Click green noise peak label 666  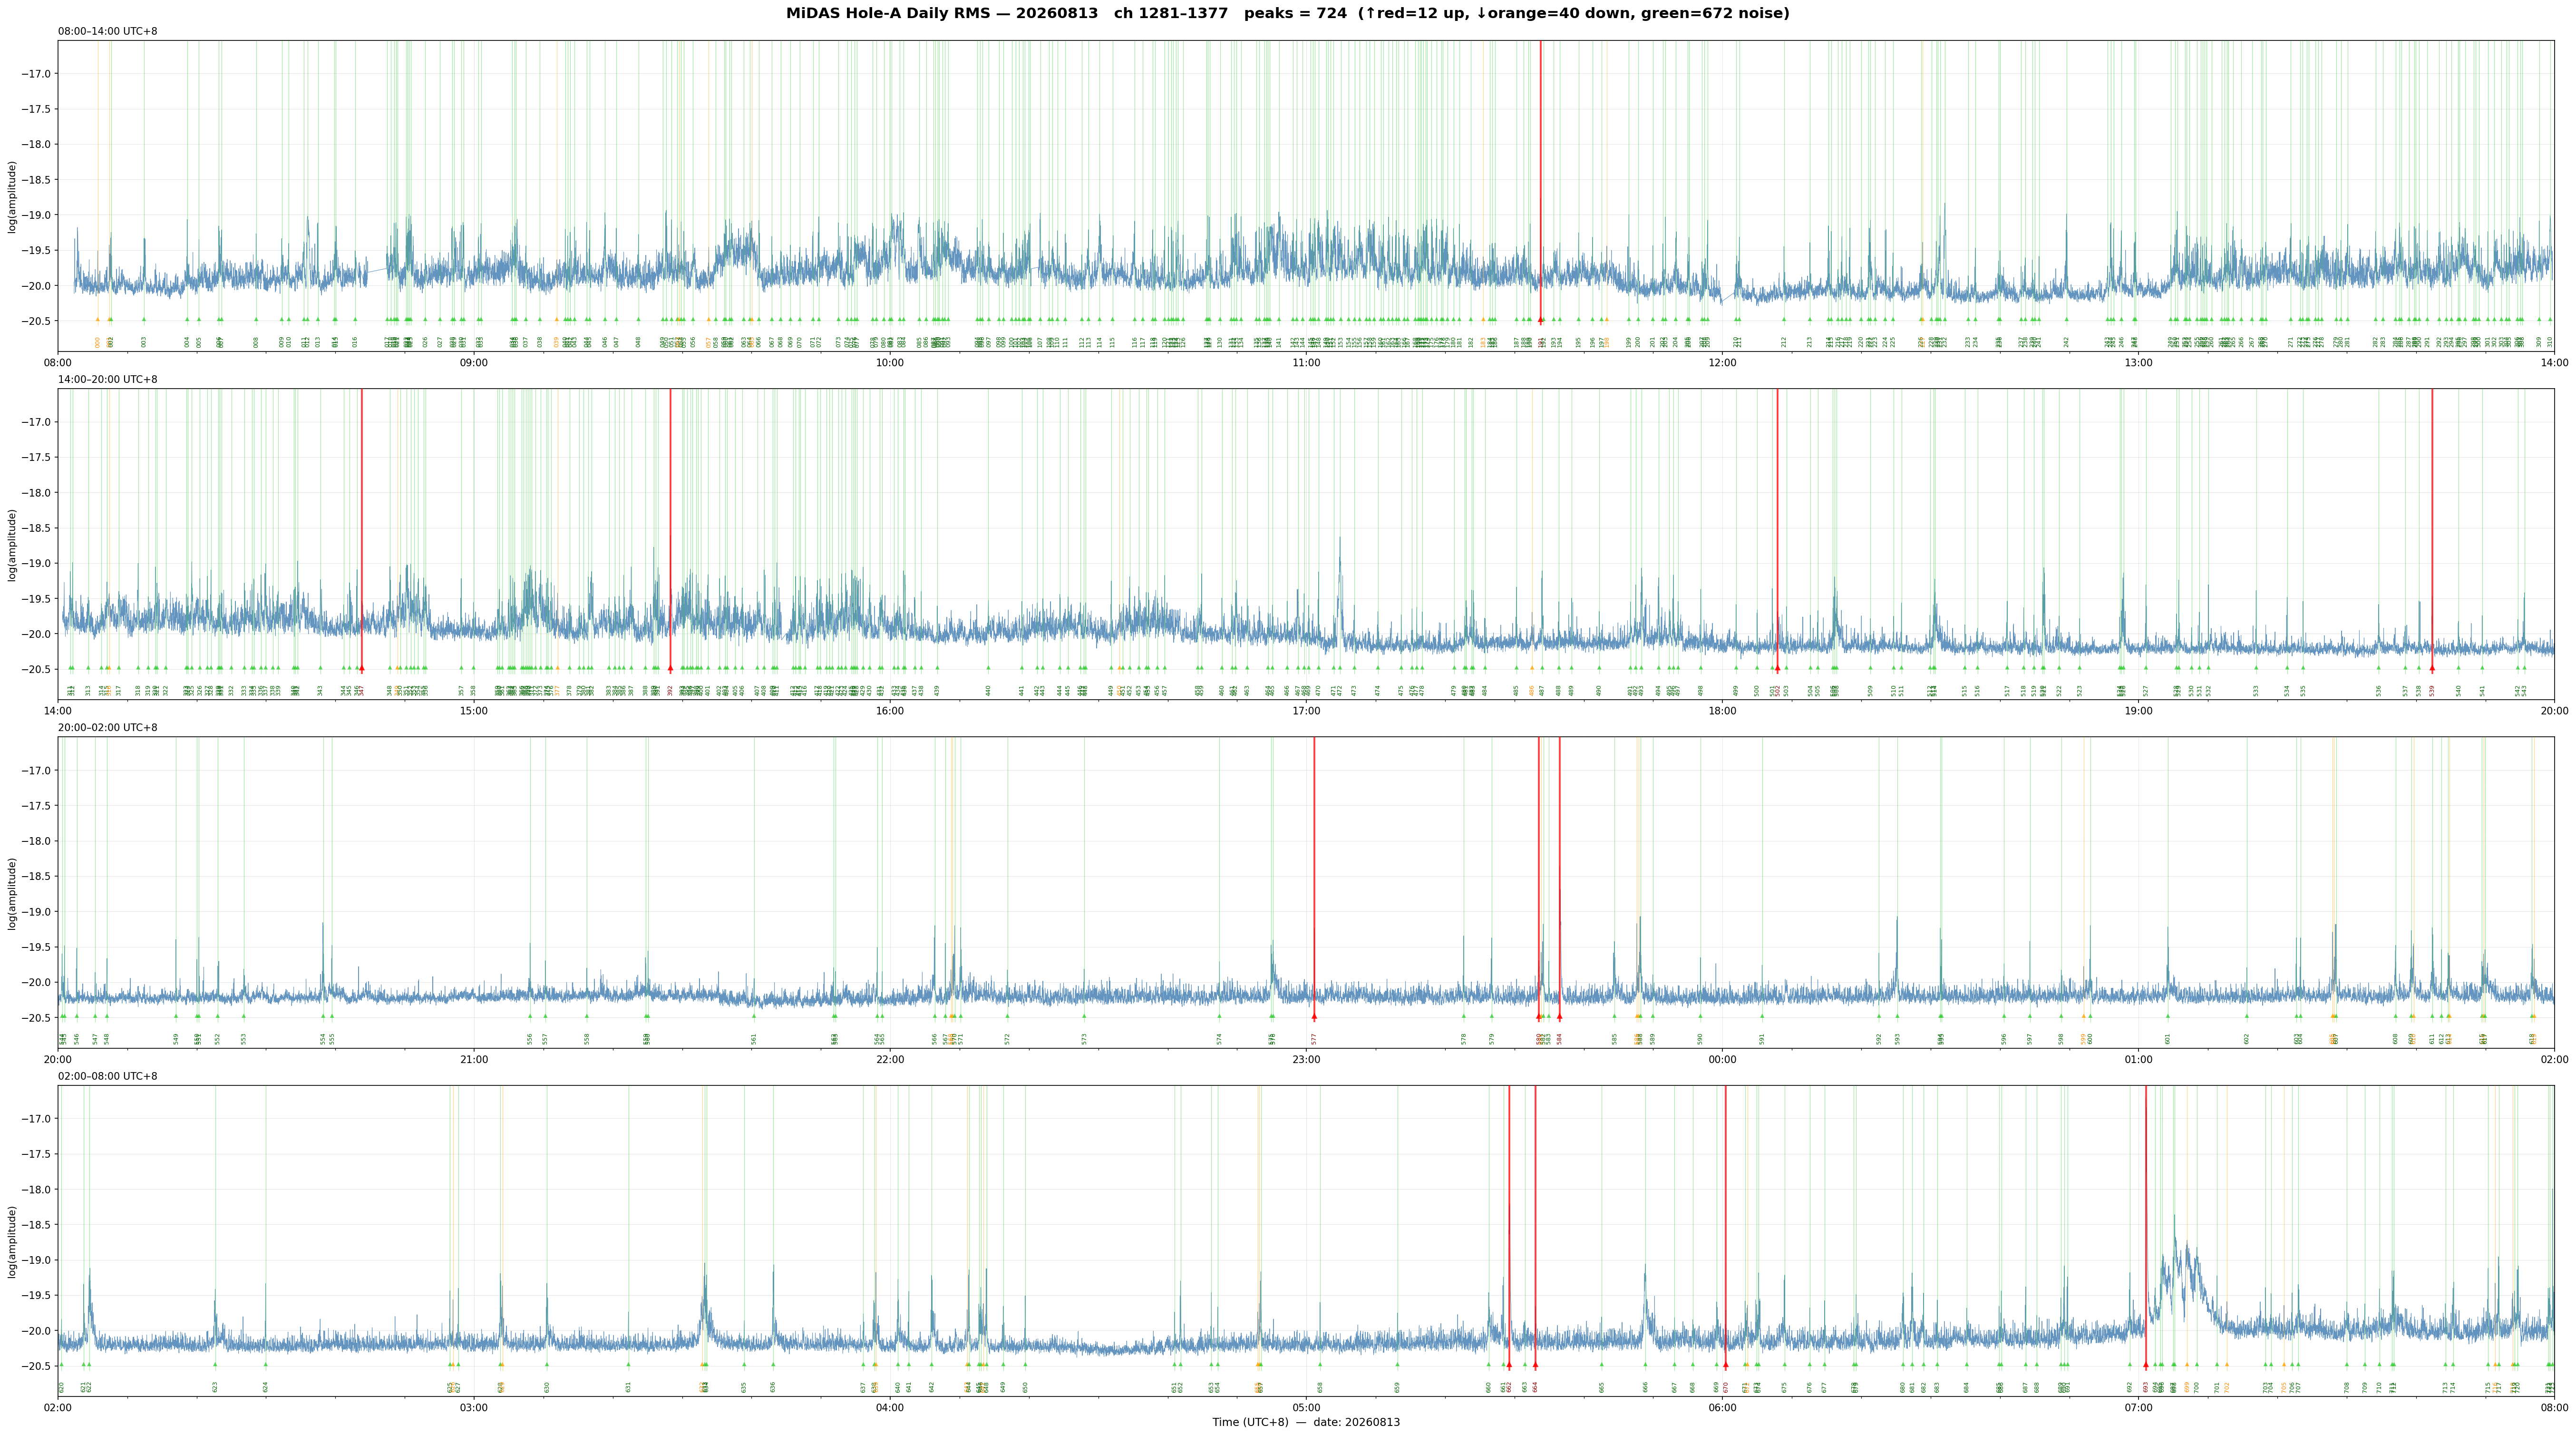click(1645, 1387)
